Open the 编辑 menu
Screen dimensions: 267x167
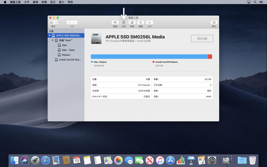pos(36,2)
